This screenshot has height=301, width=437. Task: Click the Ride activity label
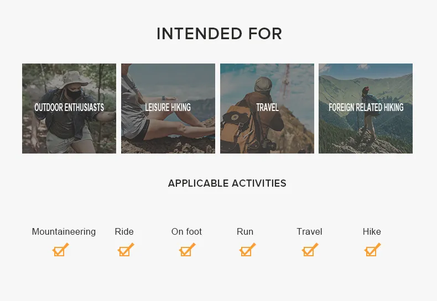coord(124,232)
